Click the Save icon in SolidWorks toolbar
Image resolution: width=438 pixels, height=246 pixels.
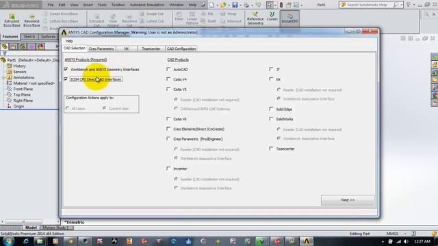(235, 5)
